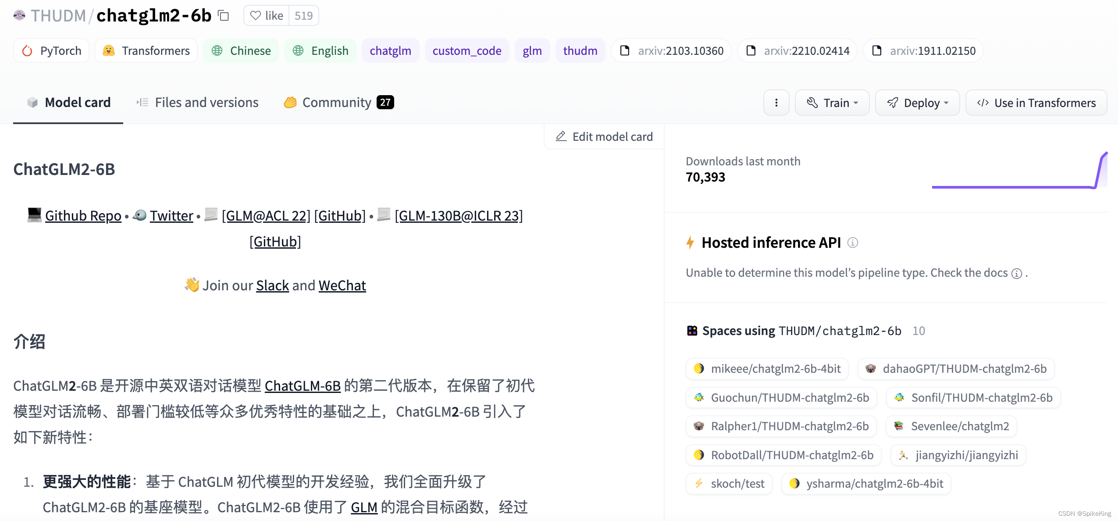Click the glm tag
The height and width of the screenshot is (521, 1118).
532,51
